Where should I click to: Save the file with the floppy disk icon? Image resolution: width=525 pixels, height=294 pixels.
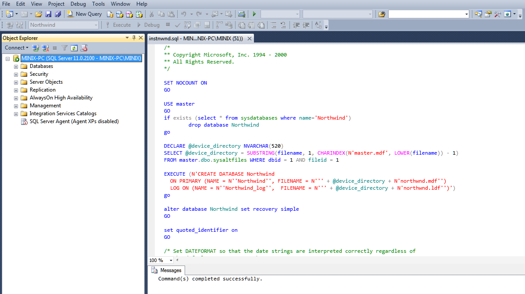click(48, 14)
